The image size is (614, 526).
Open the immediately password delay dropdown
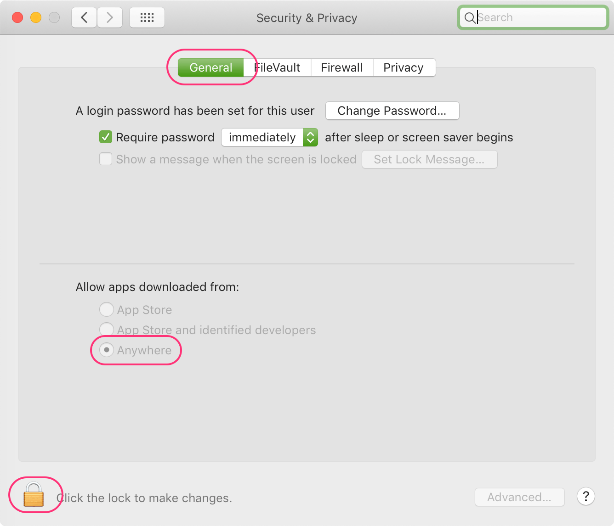[x=269, y=137]
